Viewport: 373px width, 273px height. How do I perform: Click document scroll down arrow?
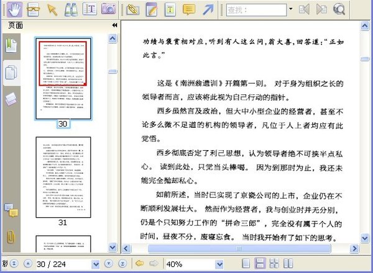[365, 238]
